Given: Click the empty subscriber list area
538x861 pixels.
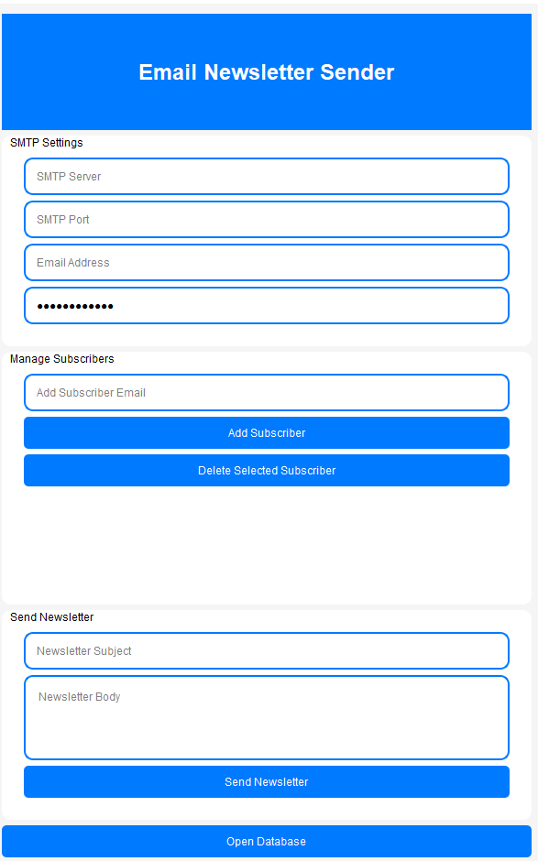Looking at the screenshot, I should pyautogui.click(x=267, y=542).
